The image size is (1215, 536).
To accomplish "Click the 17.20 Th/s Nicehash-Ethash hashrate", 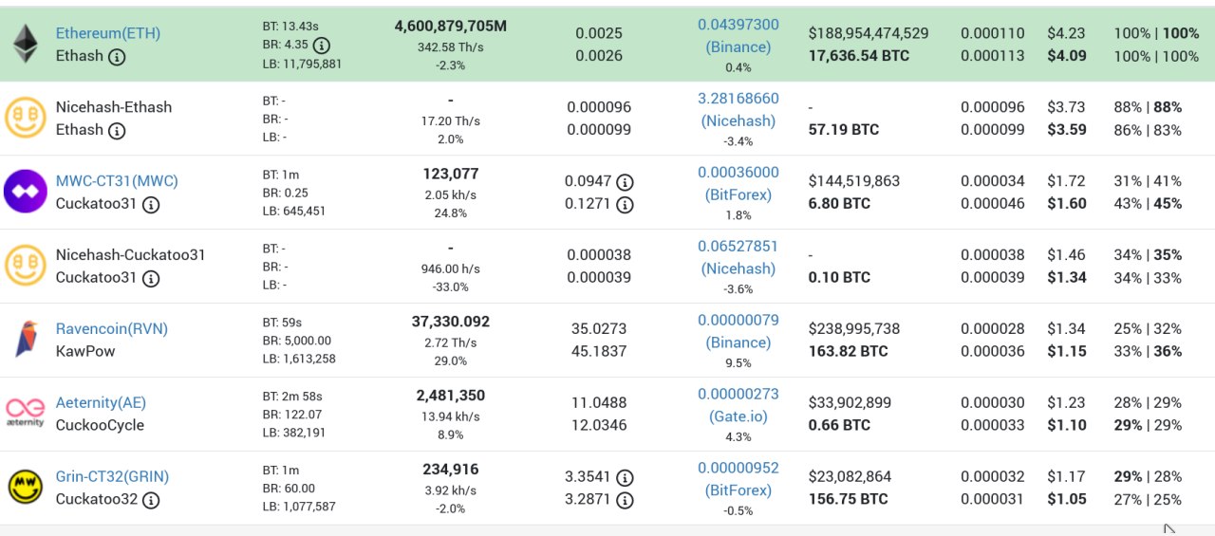I will pyautogui.click(x=451, y=121).
